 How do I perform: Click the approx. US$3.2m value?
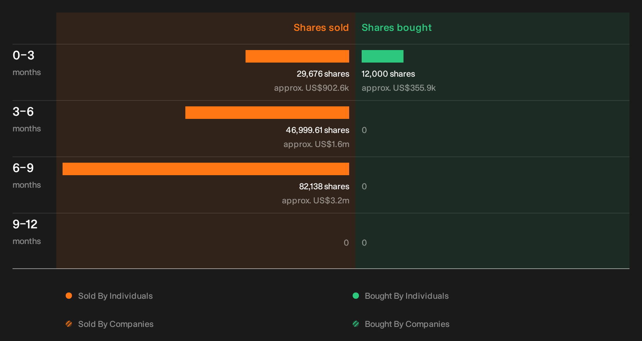coord(316,201)
